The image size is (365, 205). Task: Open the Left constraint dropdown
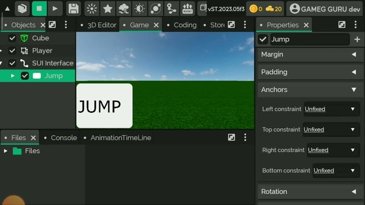[x=332, y=109]
